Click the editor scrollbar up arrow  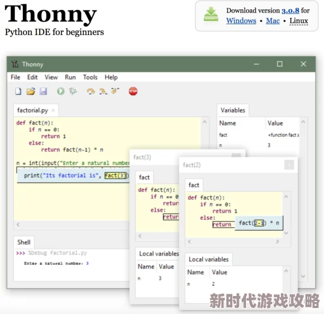tap(205, 122)
